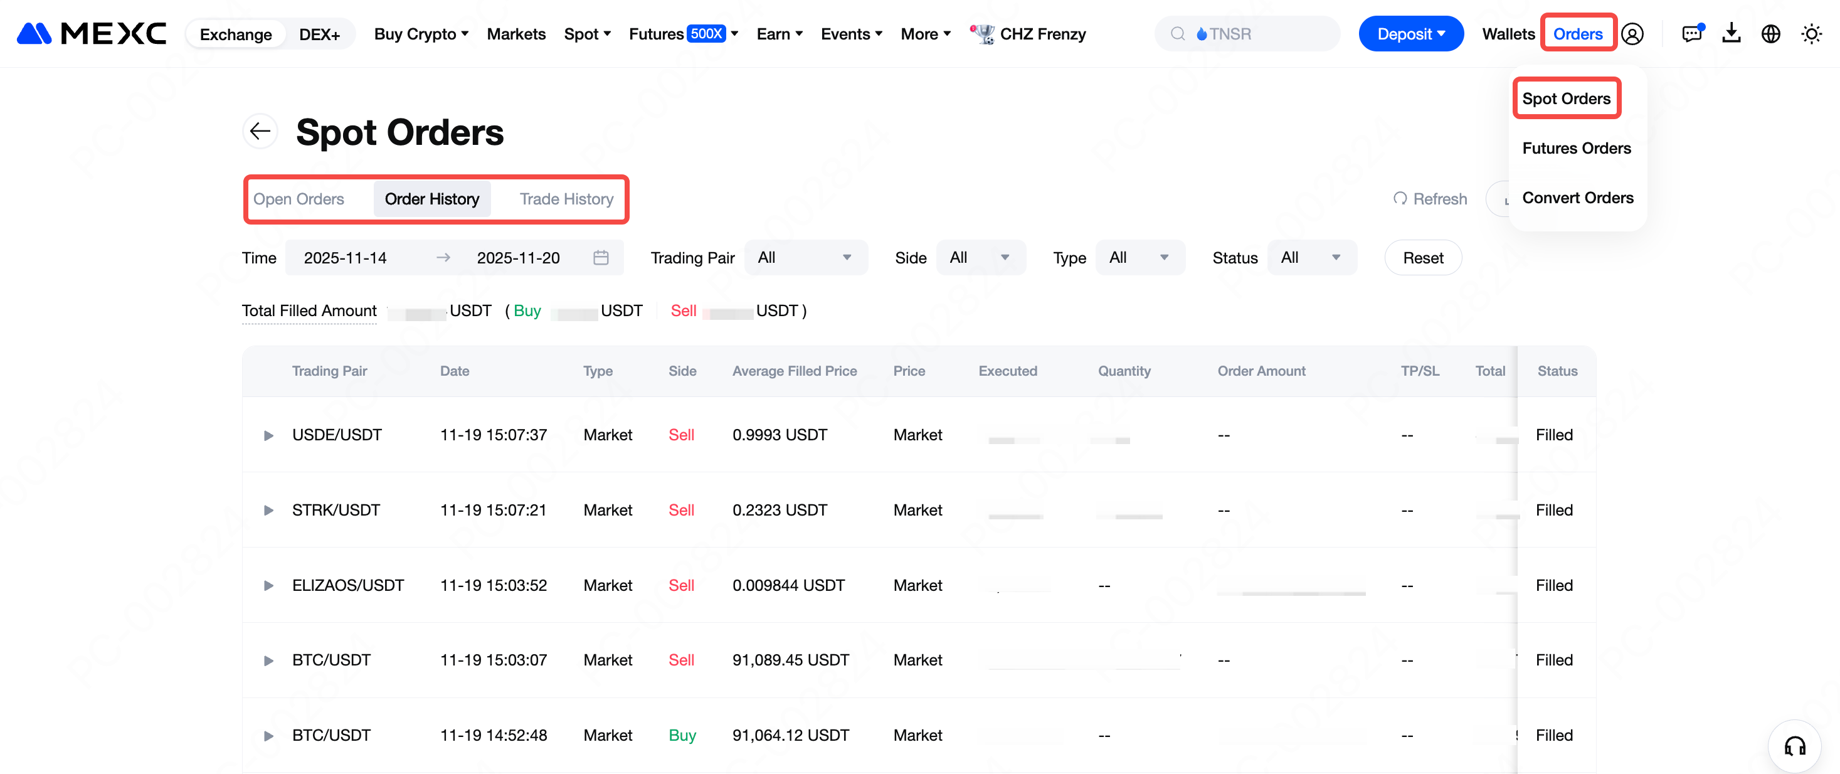Click the download app icon
Viewport: 1840px width, 774px height.
[x=1731, y=34]
